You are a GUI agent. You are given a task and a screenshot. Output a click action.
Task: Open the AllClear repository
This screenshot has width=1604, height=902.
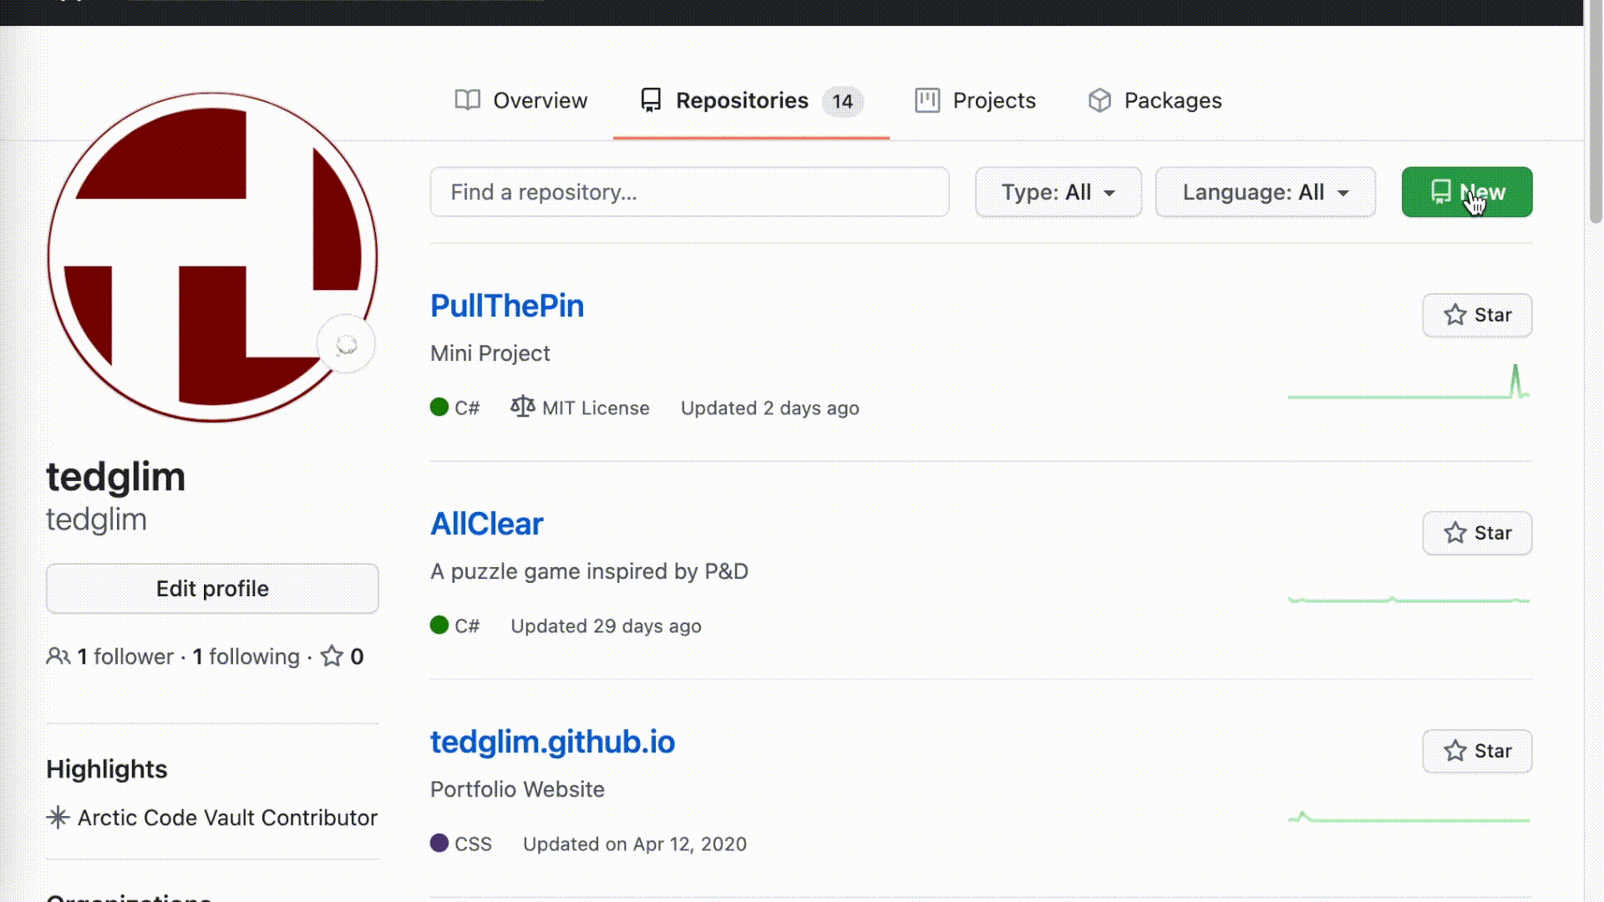tap(486, 524)
